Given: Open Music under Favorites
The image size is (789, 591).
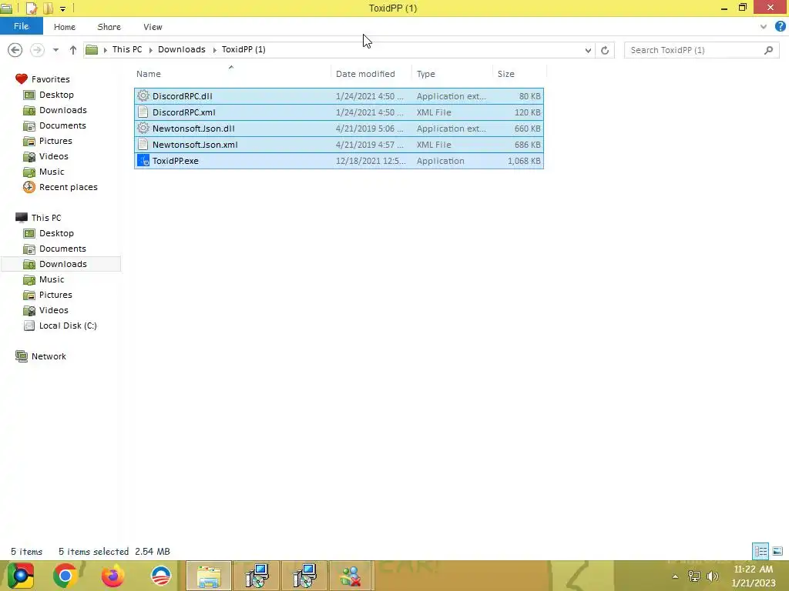Looking at the screenshot, I should [x=52, y=172].
